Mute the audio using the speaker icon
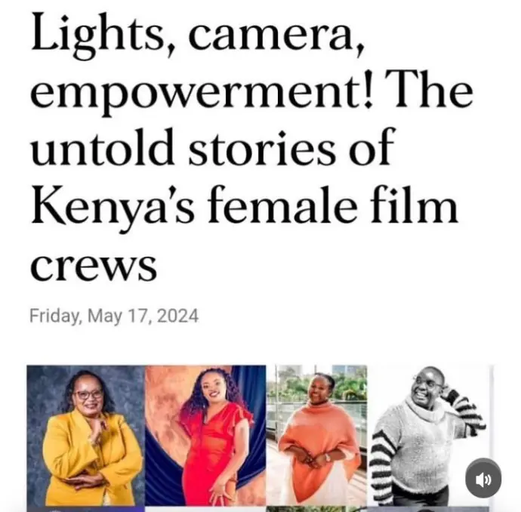This screenshot has width=521, height=512. tap(483, 480)
